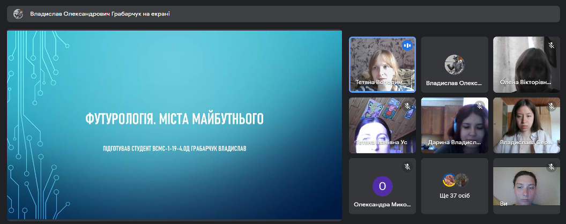Click the name label 'Владислав Олекс...'
Image resolution: width=566 pixels, height=224 pixels.
[454, 83]
